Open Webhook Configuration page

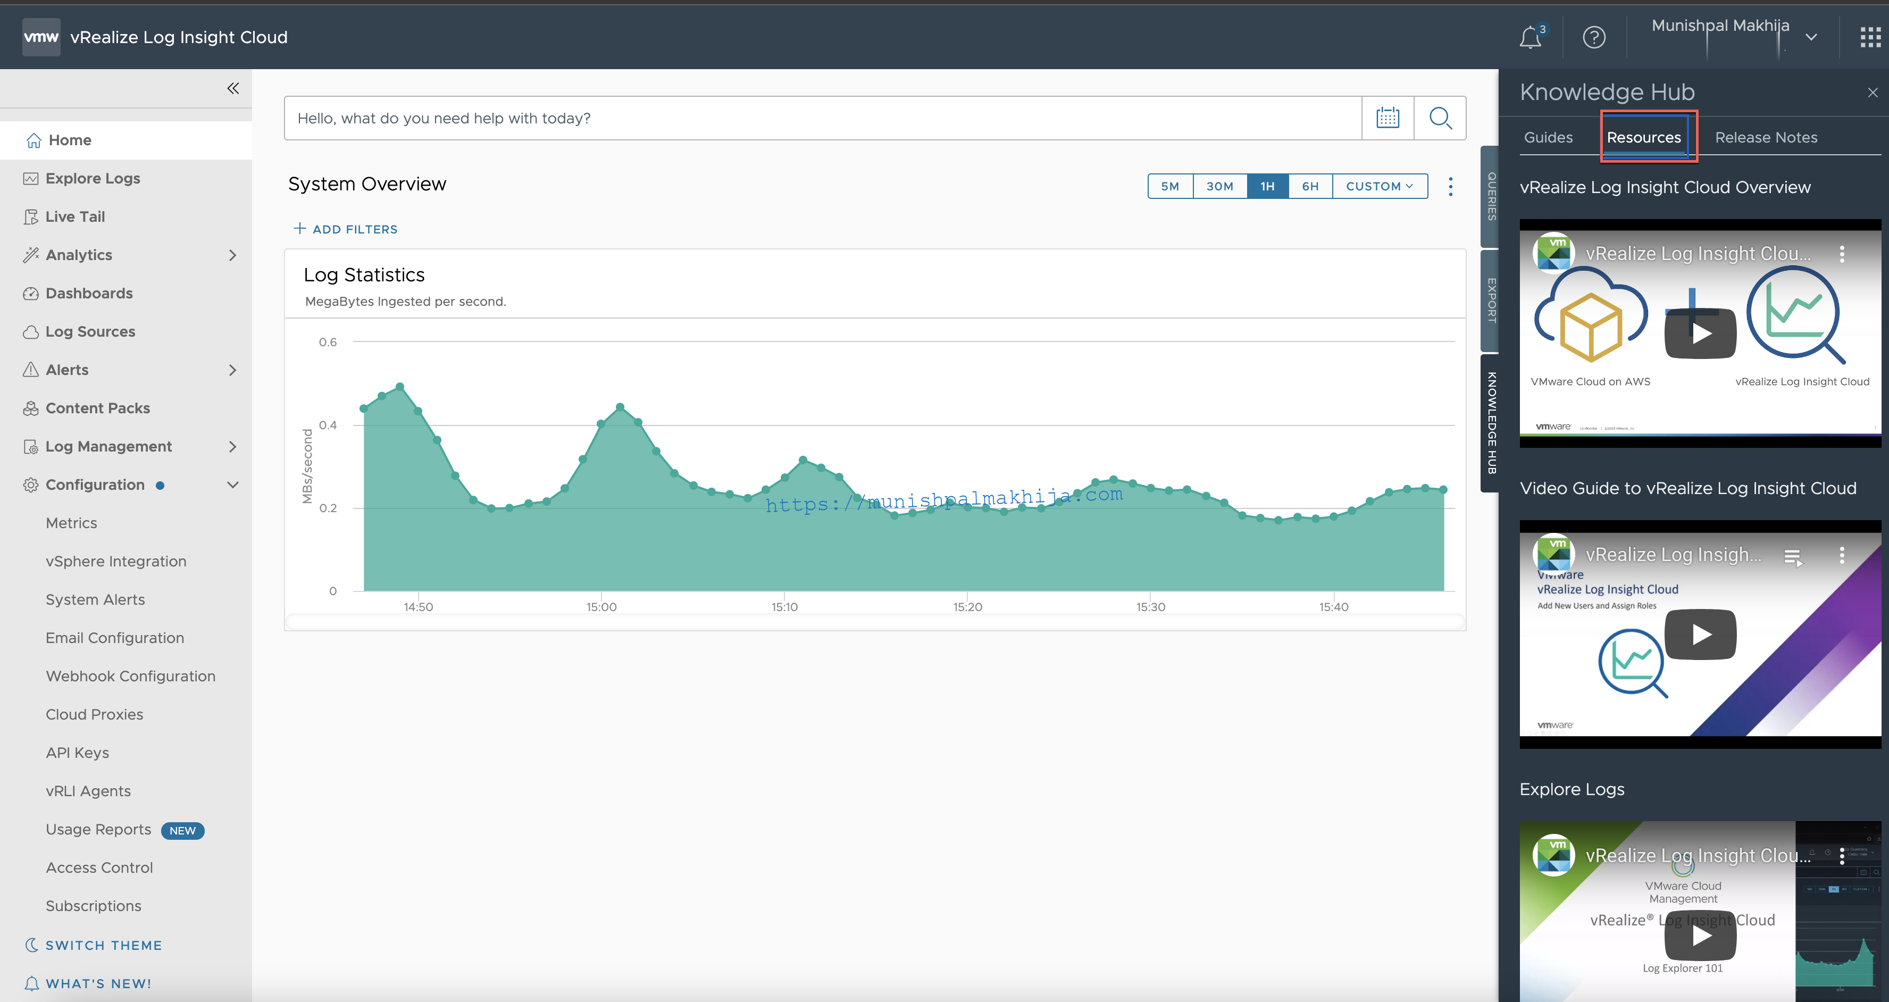pos(130,677)
